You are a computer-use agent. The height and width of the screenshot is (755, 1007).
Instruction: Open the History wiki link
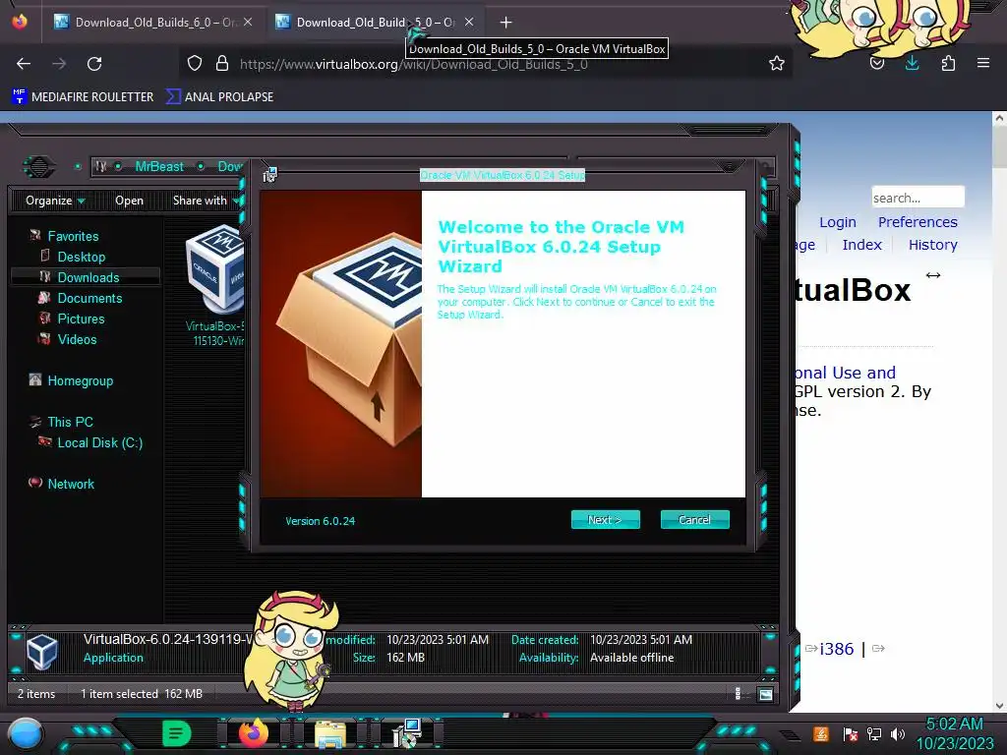point(932,245)
